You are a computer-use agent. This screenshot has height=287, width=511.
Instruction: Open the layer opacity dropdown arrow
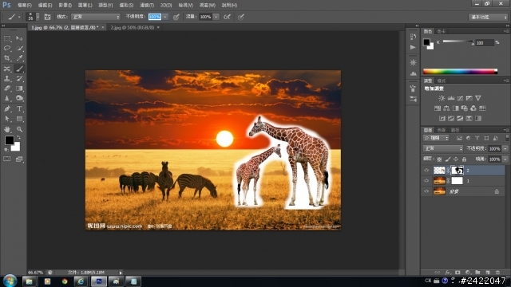click(505, 149)
